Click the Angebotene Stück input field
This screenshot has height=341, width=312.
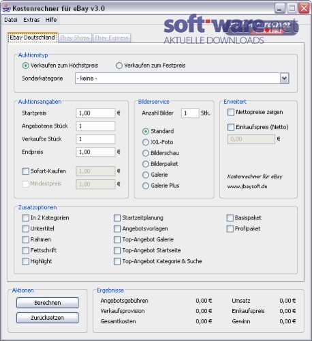(x=95, y=126)
